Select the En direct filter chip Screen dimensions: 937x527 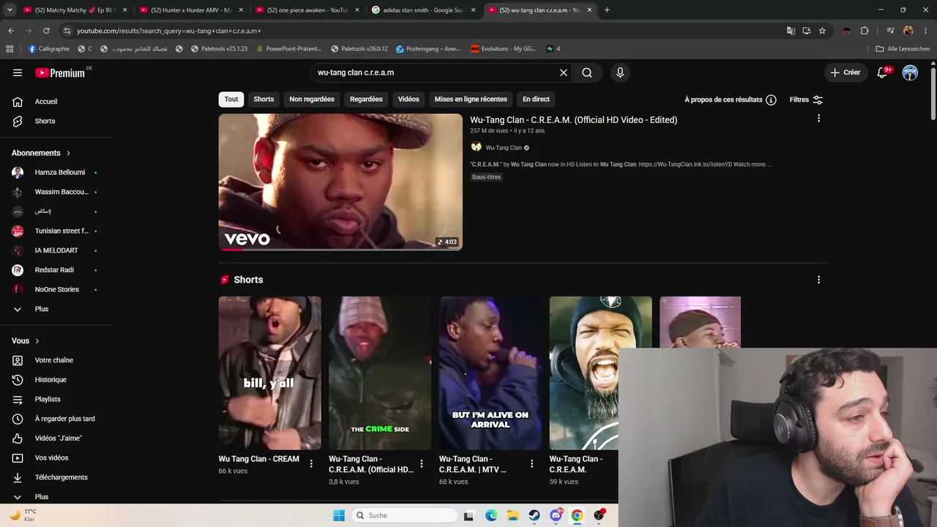536,99
